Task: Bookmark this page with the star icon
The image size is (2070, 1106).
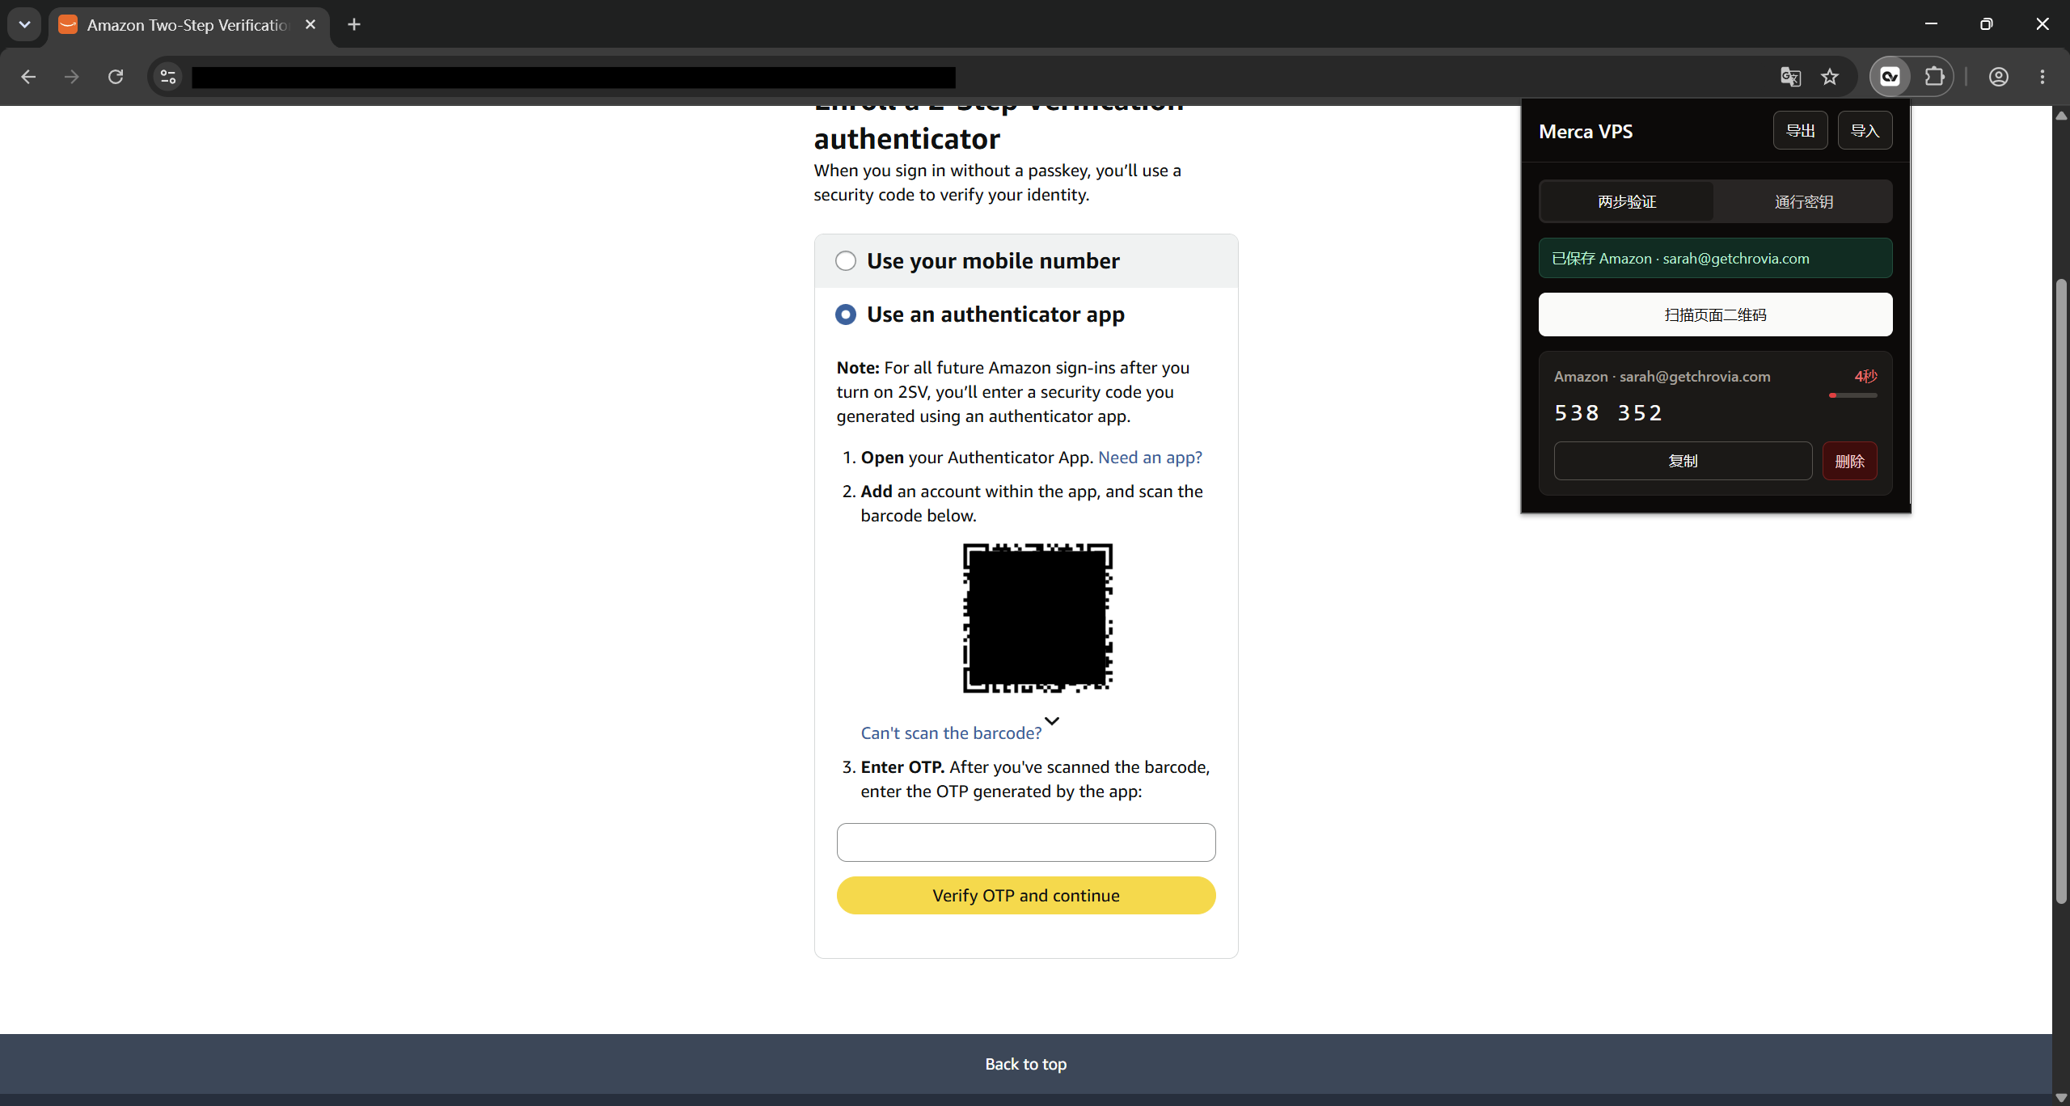Action: click(1830, 77)
